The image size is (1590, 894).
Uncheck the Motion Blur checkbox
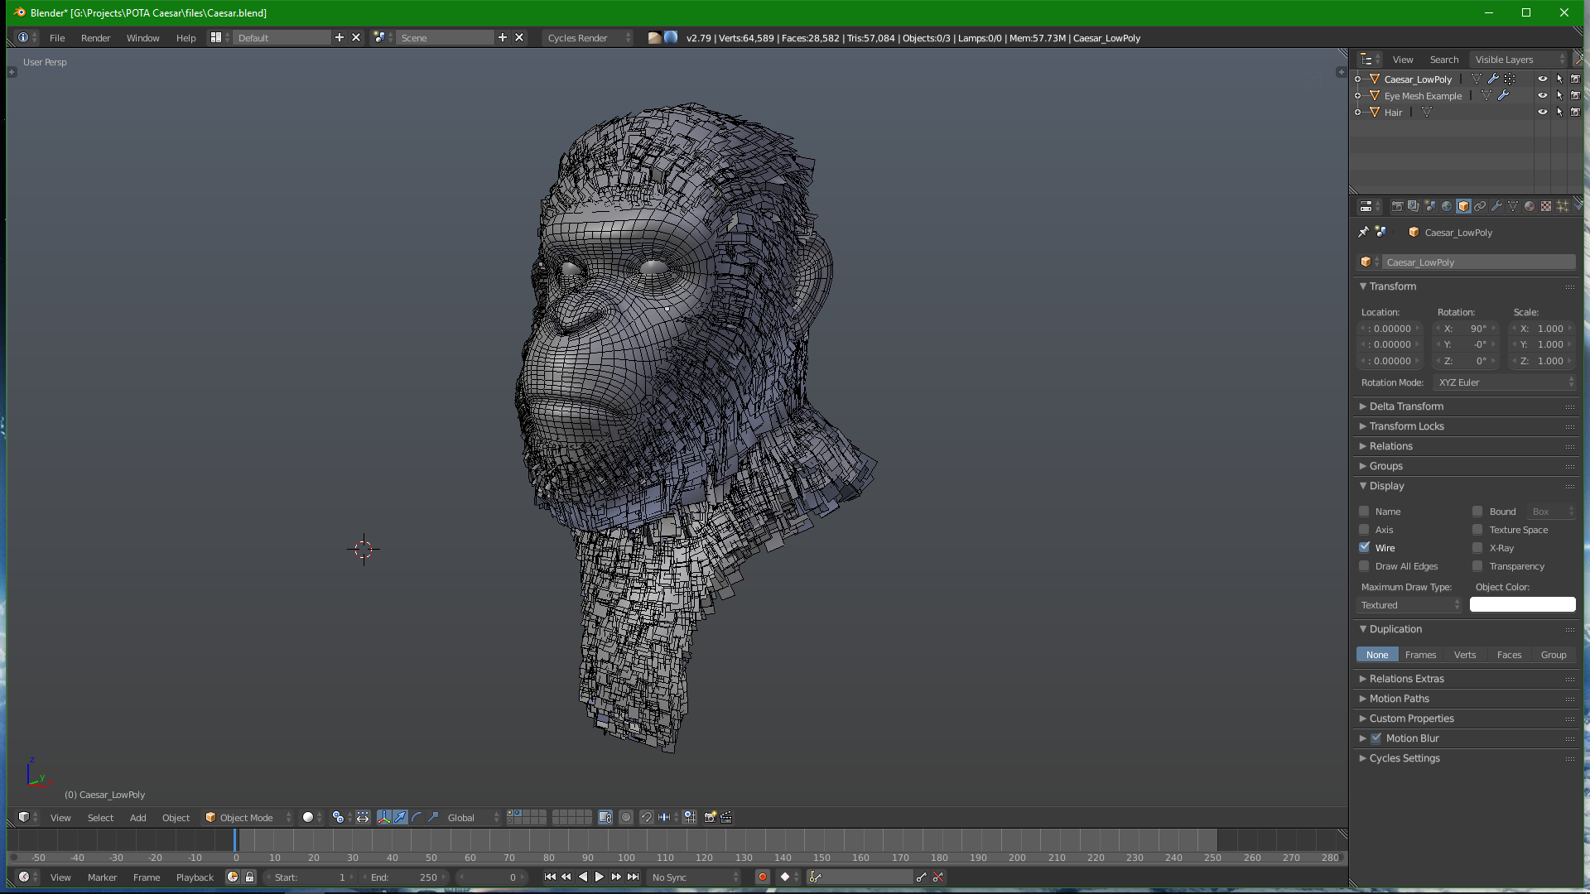1376,738
